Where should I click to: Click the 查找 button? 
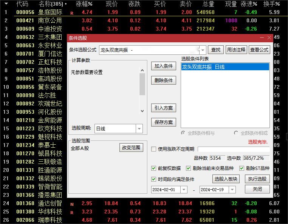tap(216, 50)
